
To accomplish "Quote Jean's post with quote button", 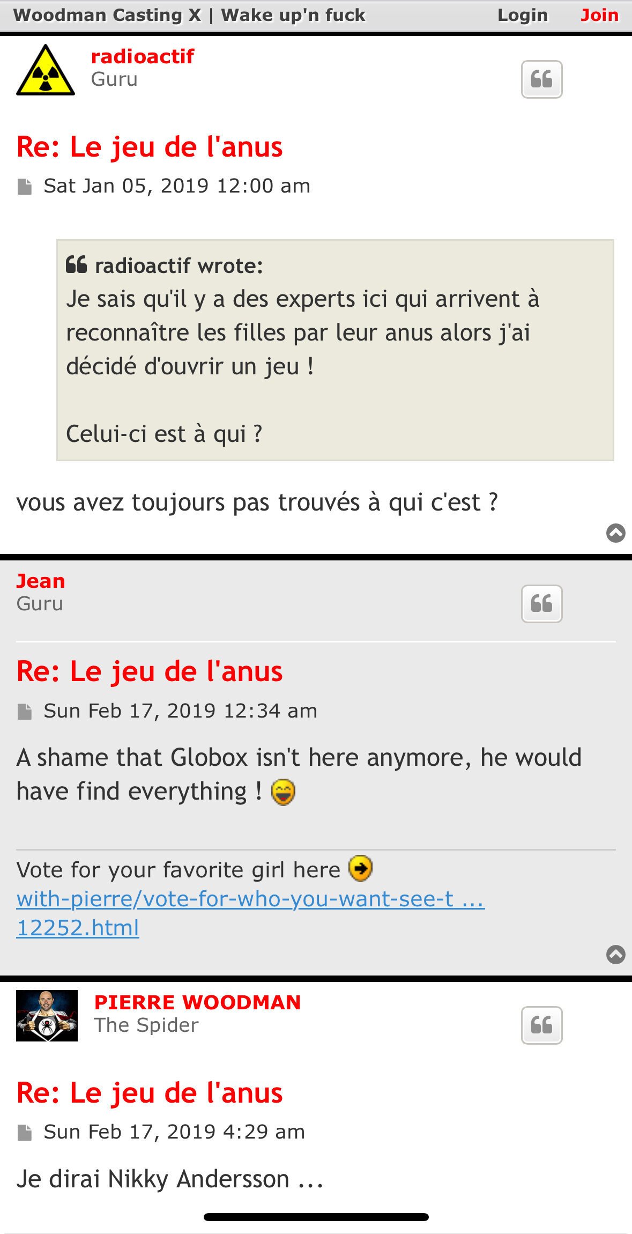I will pos(541,604).
